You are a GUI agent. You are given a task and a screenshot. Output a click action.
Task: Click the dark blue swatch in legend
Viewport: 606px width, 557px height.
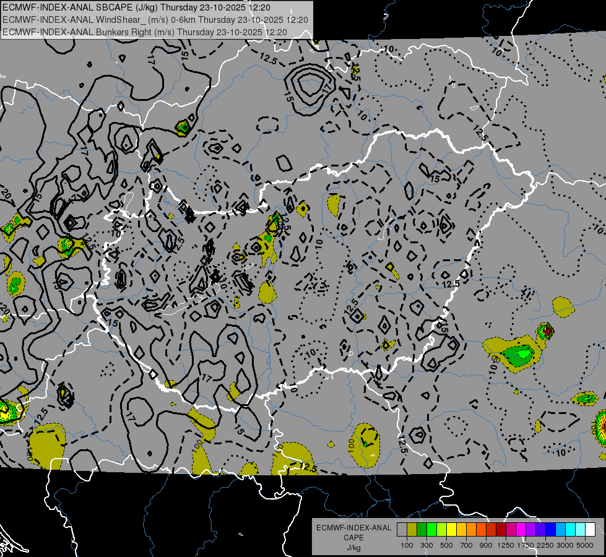(550, 529)
